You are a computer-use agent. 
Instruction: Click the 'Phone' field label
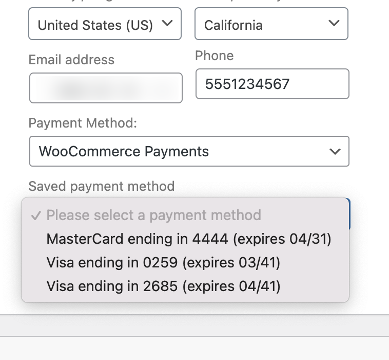pos(214,56)
